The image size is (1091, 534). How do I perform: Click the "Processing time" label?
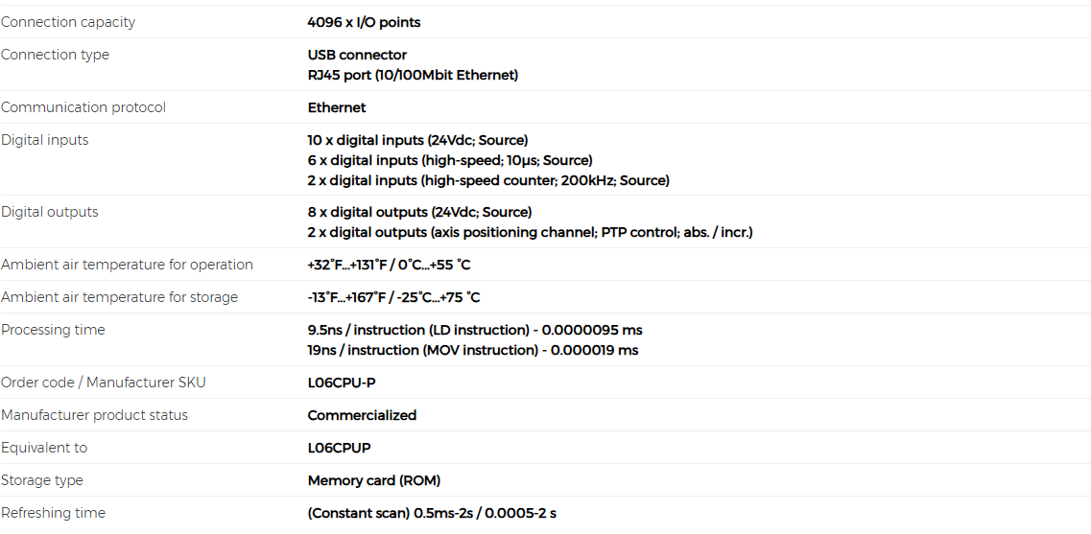click(x=53, y=330)
